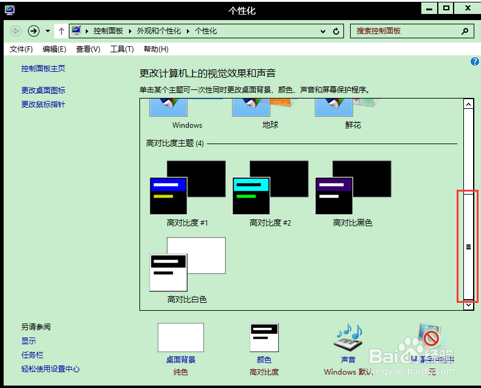Click the 桌面背景 link text
Screen dimensions: 481x388
(181, 360)
